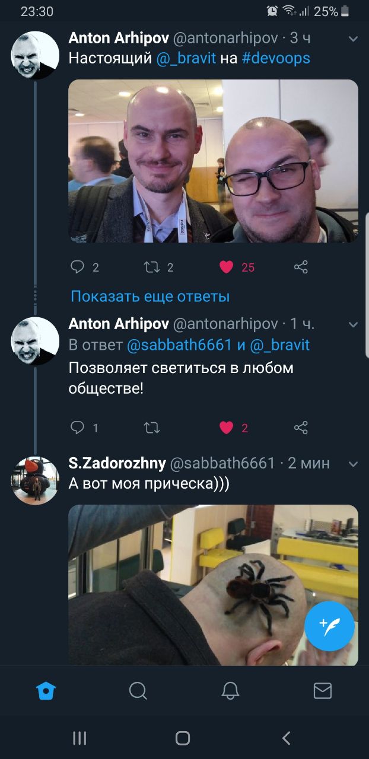Open the selfie photo of two men
This screenshot has width=369, height=759.
pyautogui.click(x=213, y=161)
